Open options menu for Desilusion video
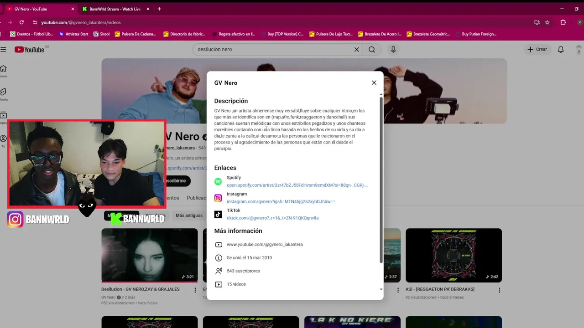Screen dimensions: 584x328 (195, 290)
